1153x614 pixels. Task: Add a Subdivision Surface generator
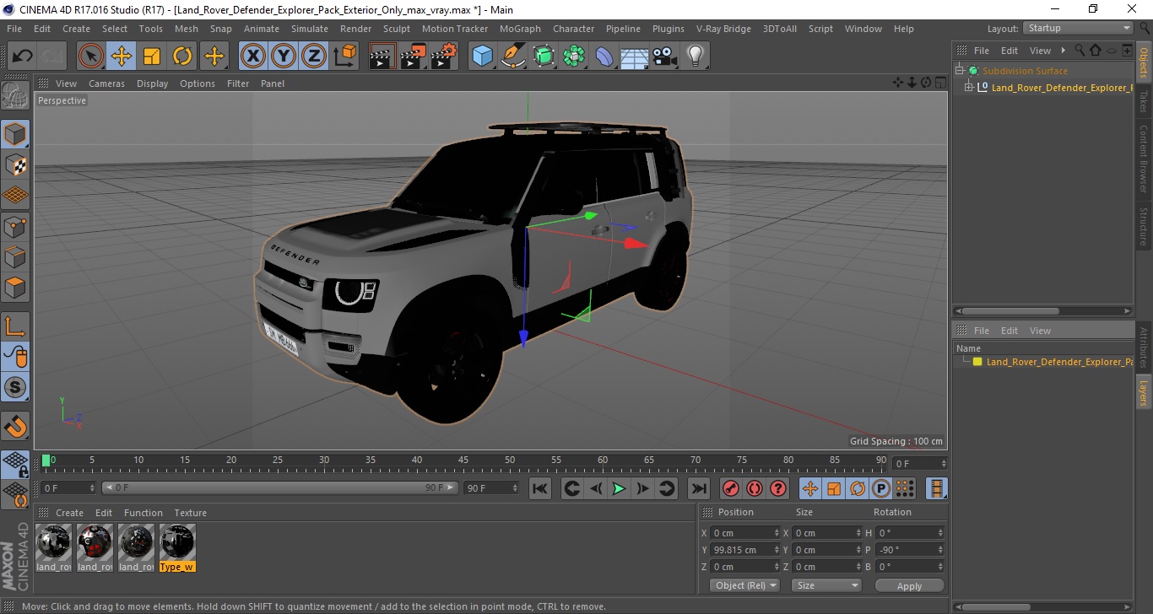(544, 57)
